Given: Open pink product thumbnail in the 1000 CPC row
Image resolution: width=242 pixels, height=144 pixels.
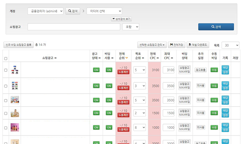Looking at the screenshot, I should click(15, 127).
